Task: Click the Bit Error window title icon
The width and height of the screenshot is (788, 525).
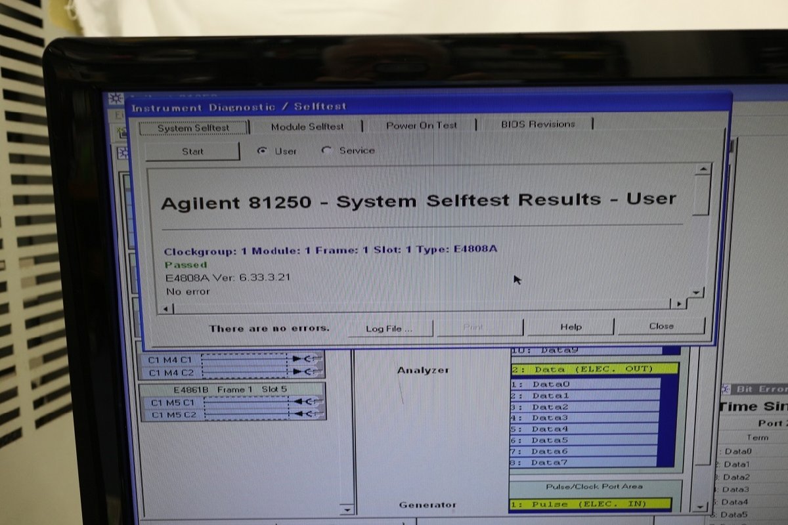Action: point(726,389)
